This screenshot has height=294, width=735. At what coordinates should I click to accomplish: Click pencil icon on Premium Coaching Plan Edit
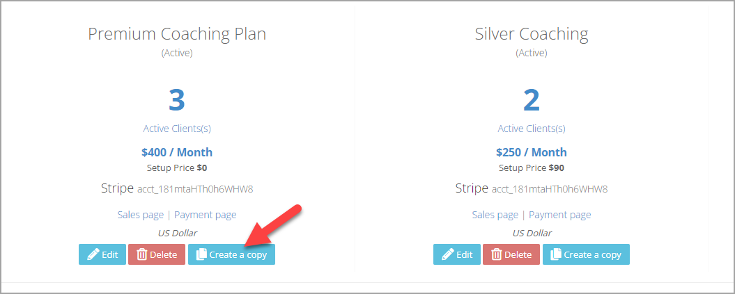coord(93,254)
